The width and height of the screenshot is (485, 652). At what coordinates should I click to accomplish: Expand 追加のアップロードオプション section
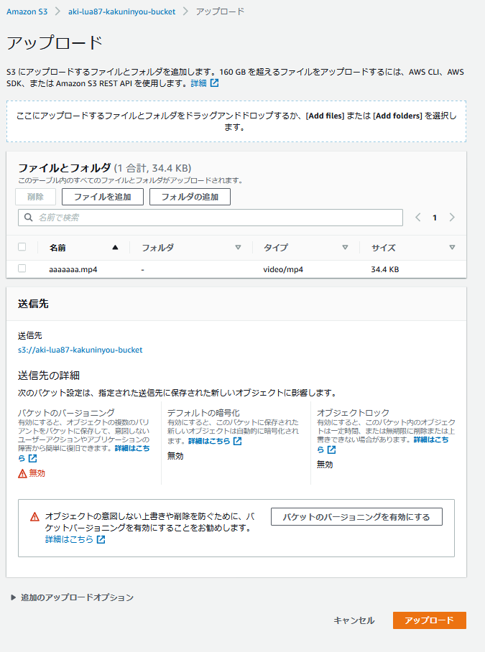pyautogui.click(x=73, y=597)
